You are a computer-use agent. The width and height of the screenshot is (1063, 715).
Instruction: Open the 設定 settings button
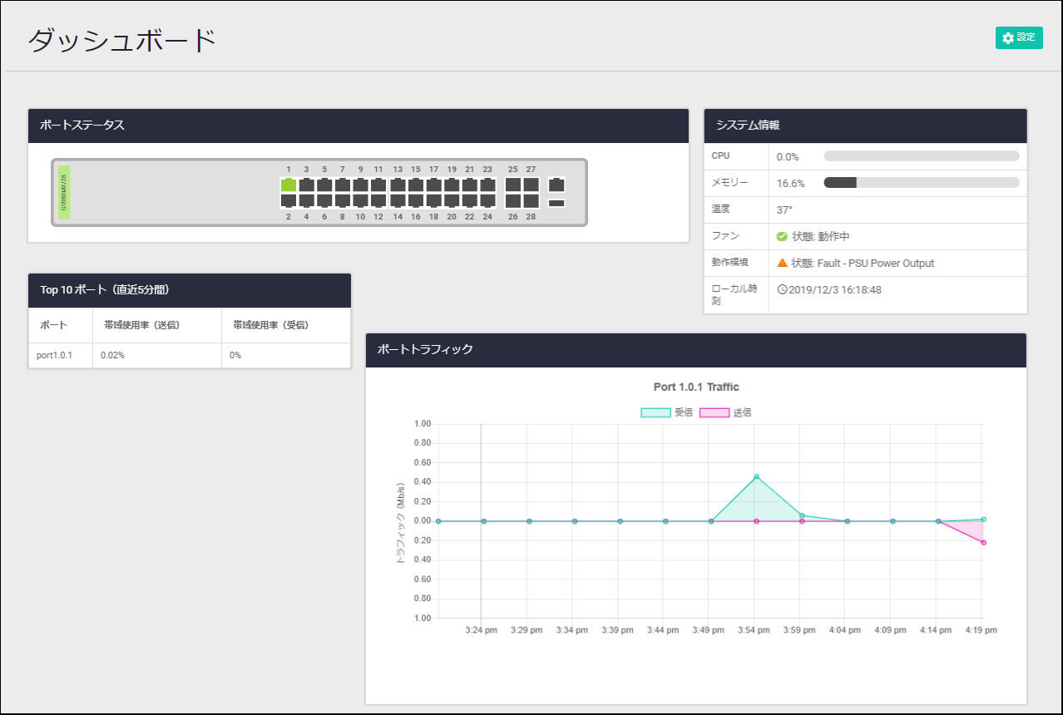[1019, 38]
